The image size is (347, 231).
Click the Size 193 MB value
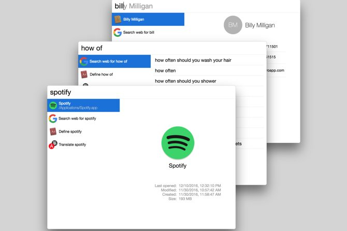click(185, 199)
